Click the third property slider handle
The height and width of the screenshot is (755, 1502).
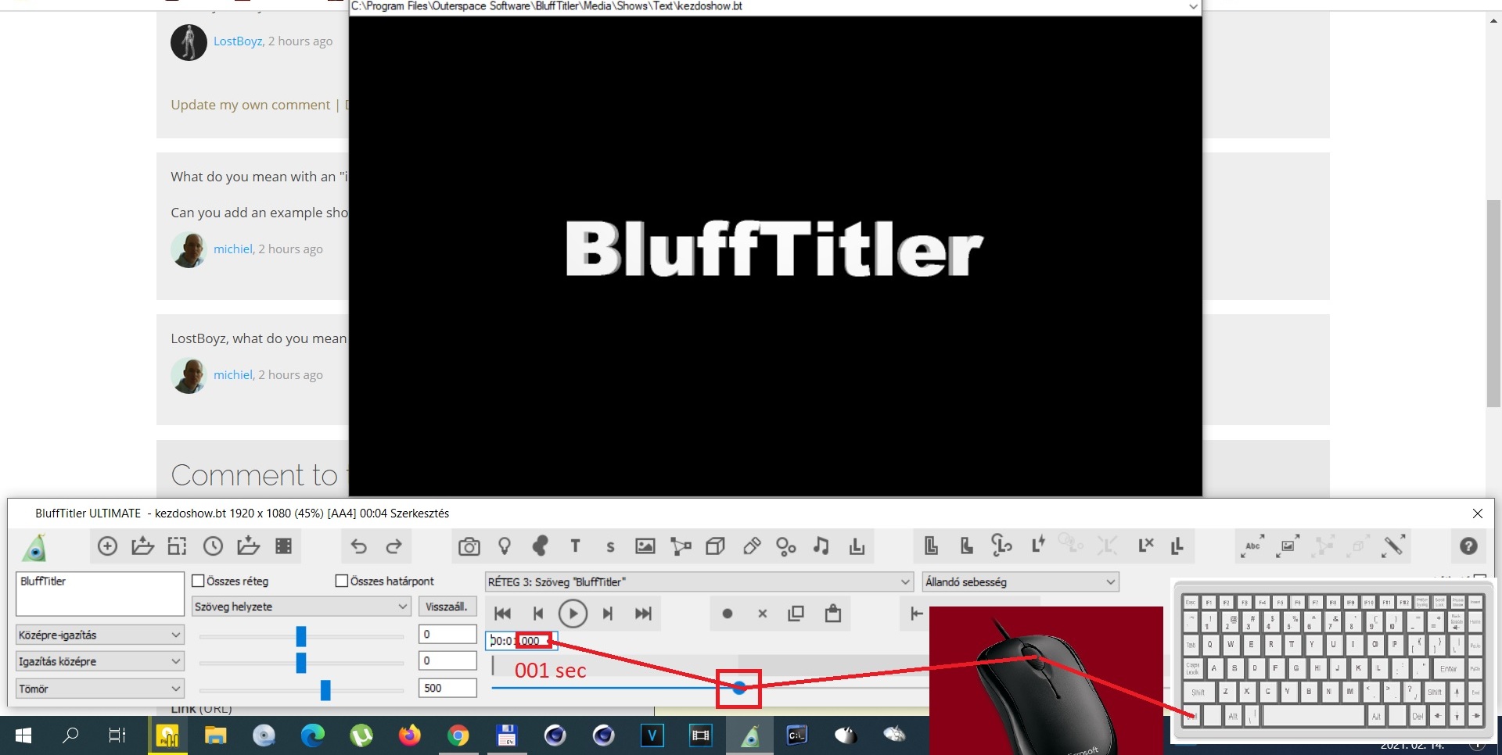click(325, 690)
